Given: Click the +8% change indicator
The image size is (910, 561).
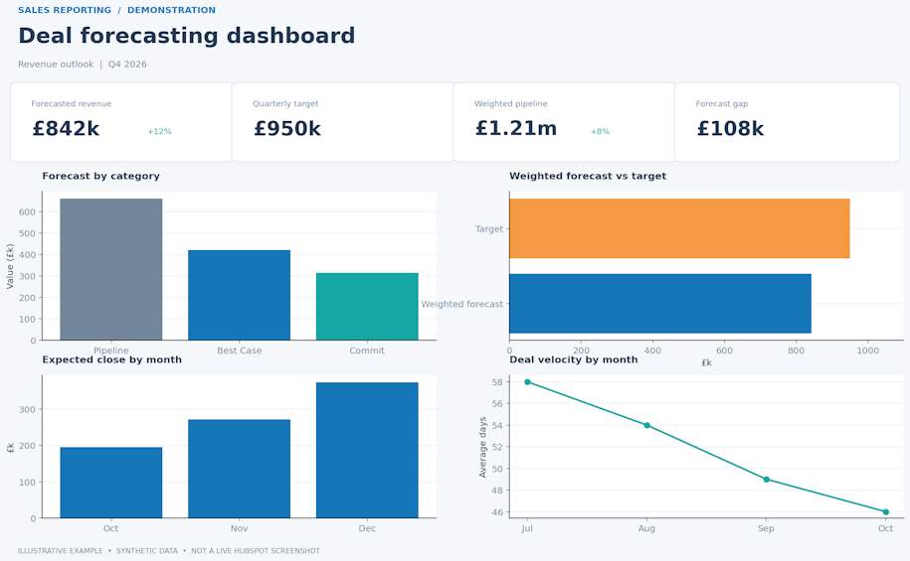Looking at the screenshot, I should (x=600, y=131).
